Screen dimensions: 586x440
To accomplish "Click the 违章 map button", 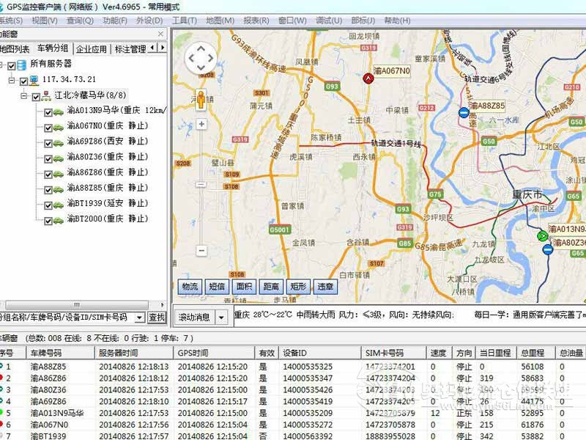I will (x=325, y=287).
